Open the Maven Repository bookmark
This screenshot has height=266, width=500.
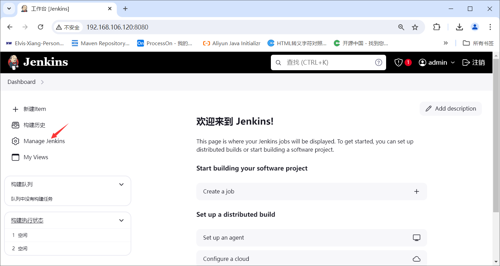tap(101, 43)
